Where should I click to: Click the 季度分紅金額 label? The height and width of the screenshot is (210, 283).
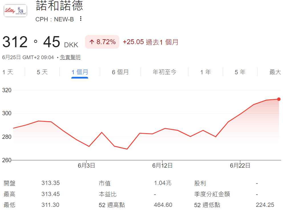point(212,194)
